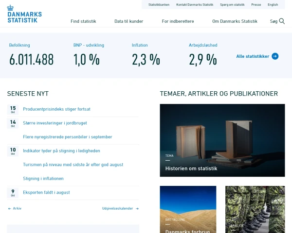Click the Befolkning figure 6.011.488
Viewport: 292px width, 233px height.
pos(31,59)
